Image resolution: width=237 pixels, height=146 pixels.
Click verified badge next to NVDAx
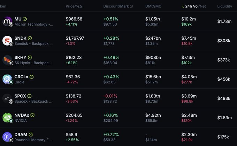point(32,115)
